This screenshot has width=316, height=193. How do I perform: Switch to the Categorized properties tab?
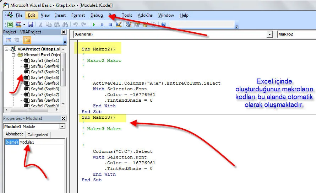point(38,135)
